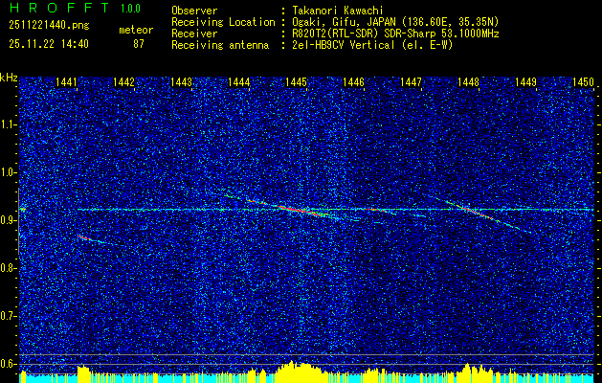The width and height of the screenshot is (602, 383).
Task: Click the 1445 time axis label
Action: pos(296,82)
